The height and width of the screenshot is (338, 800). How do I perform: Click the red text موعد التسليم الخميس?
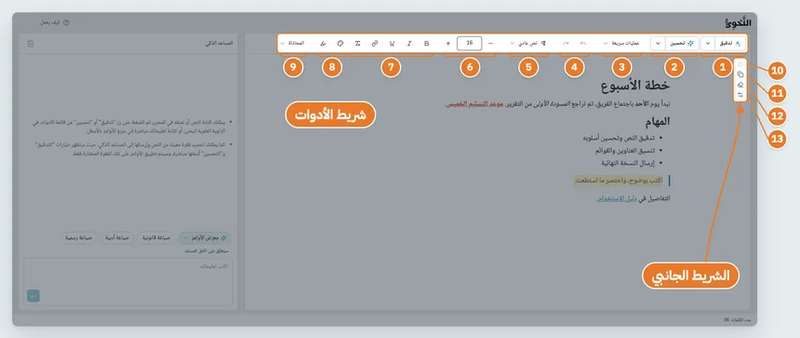pos(474,104)
